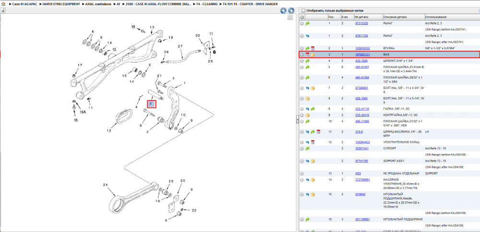Image resolution: width=480 pixels, height=232 pixels.
Task: Click 'SUPPORT ASSY.' description text
Action: point(394,161)
